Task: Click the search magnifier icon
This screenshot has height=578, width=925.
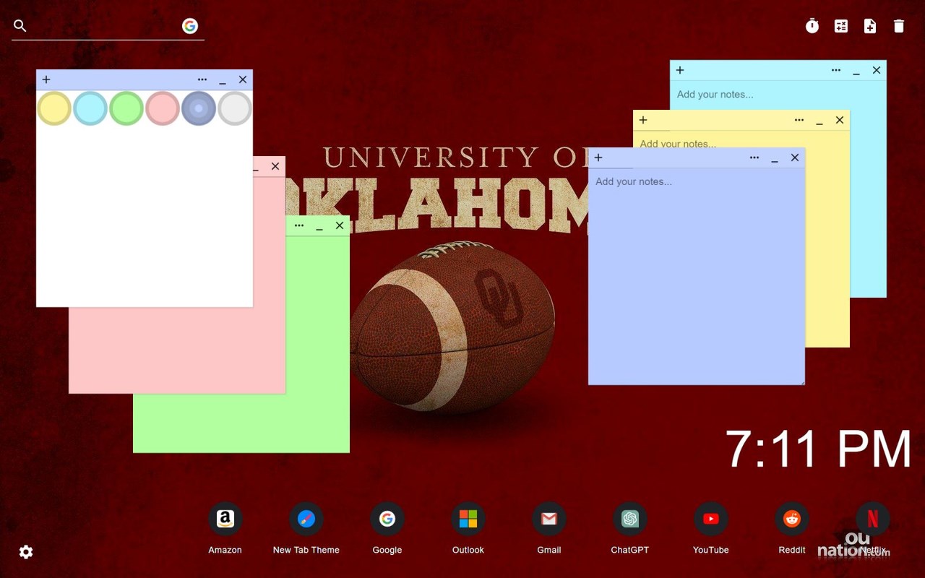Action: (x=20, y=26)
